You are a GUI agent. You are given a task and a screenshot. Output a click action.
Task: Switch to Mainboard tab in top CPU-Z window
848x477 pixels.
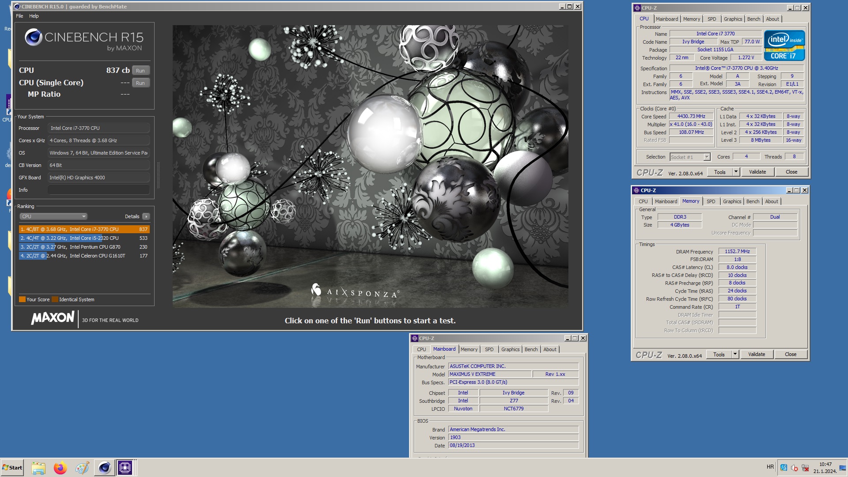click(666, 19)
